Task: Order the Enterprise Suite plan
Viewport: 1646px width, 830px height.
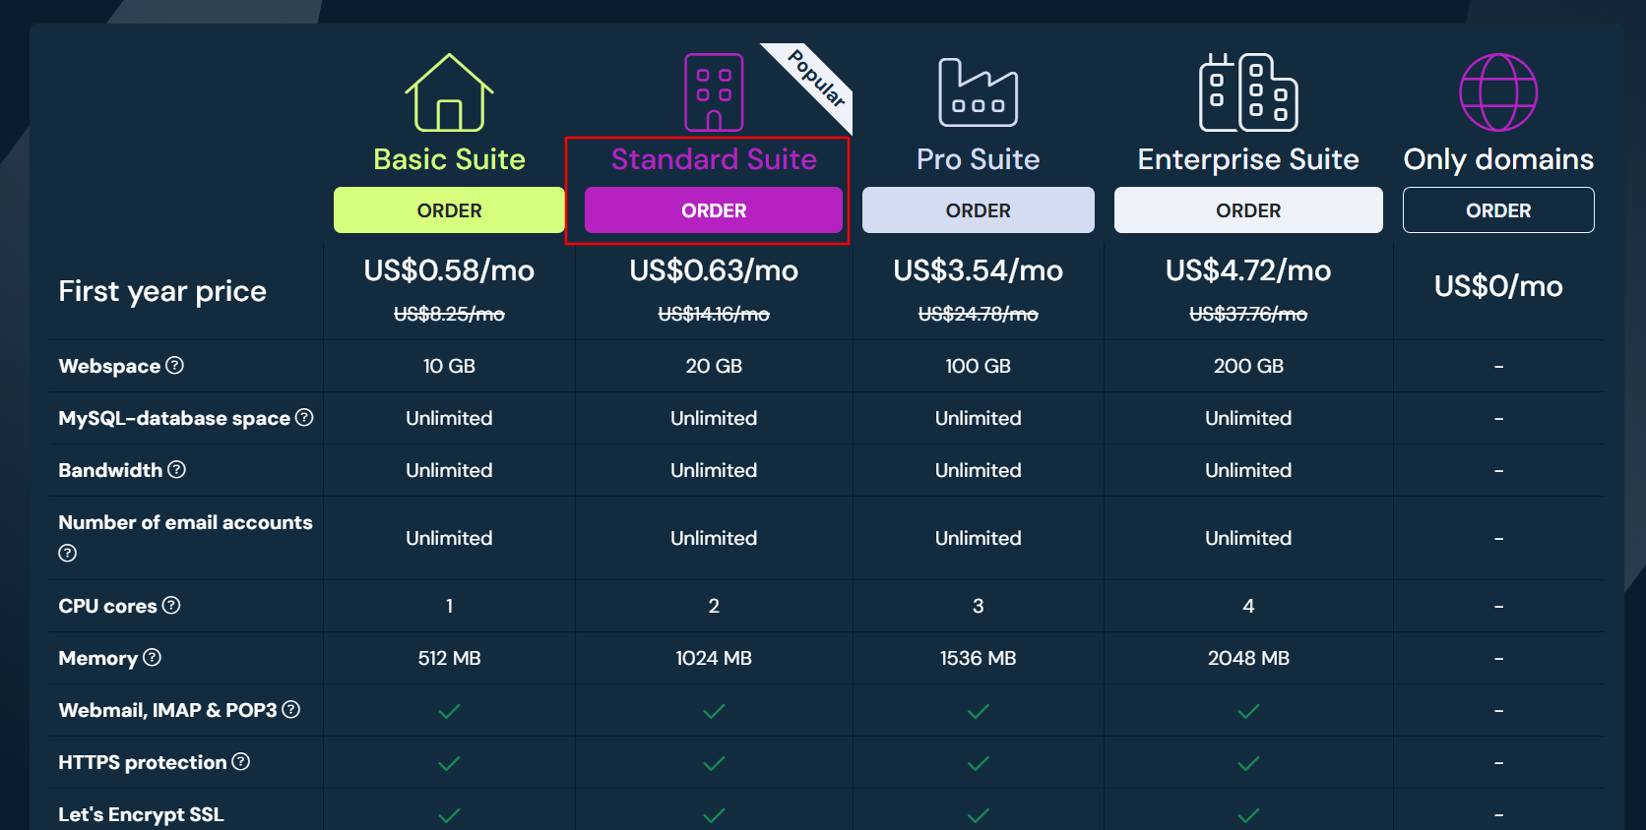Action: click(x=1248, y=210)
